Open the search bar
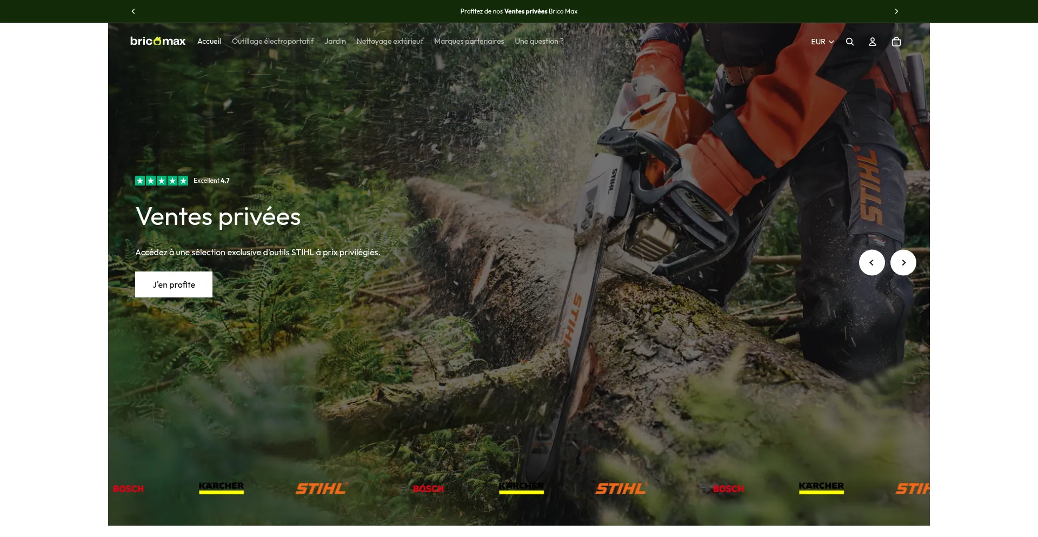 [849, 41]
